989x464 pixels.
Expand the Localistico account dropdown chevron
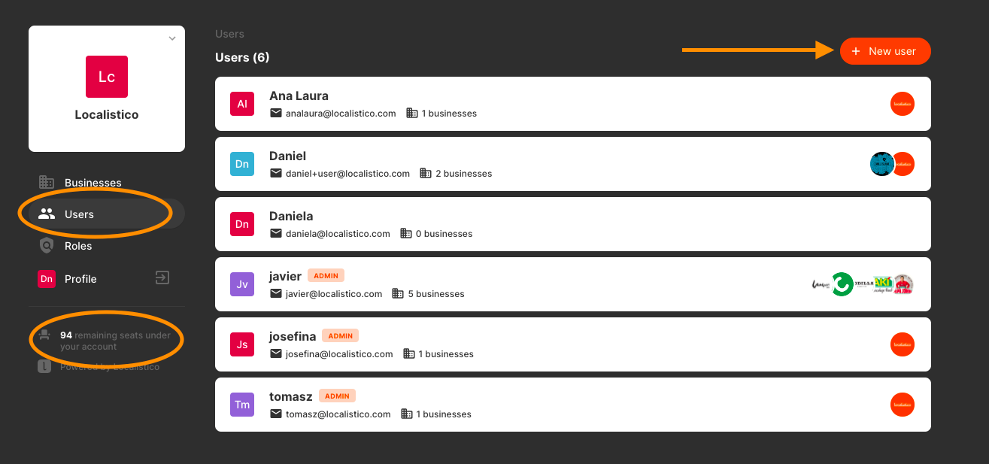coord(172,38)
